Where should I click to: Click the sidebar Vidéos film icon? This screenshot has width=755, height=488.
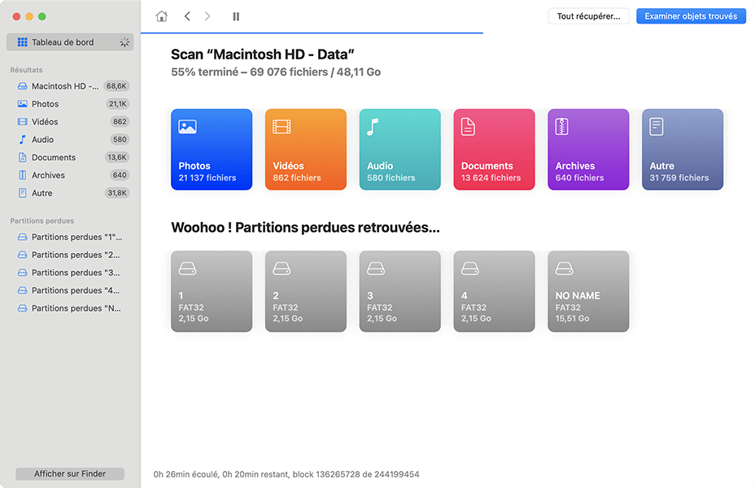(22, 122)
